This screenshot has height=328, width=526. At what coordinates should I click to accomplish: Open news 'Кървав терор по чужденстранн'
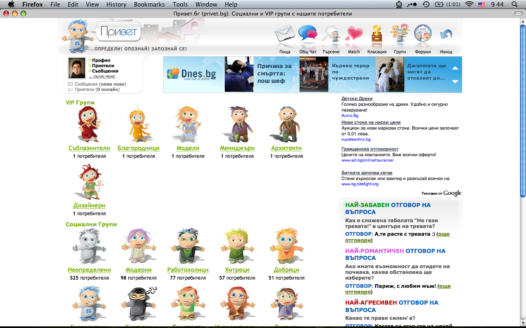(x=351, y=72)
